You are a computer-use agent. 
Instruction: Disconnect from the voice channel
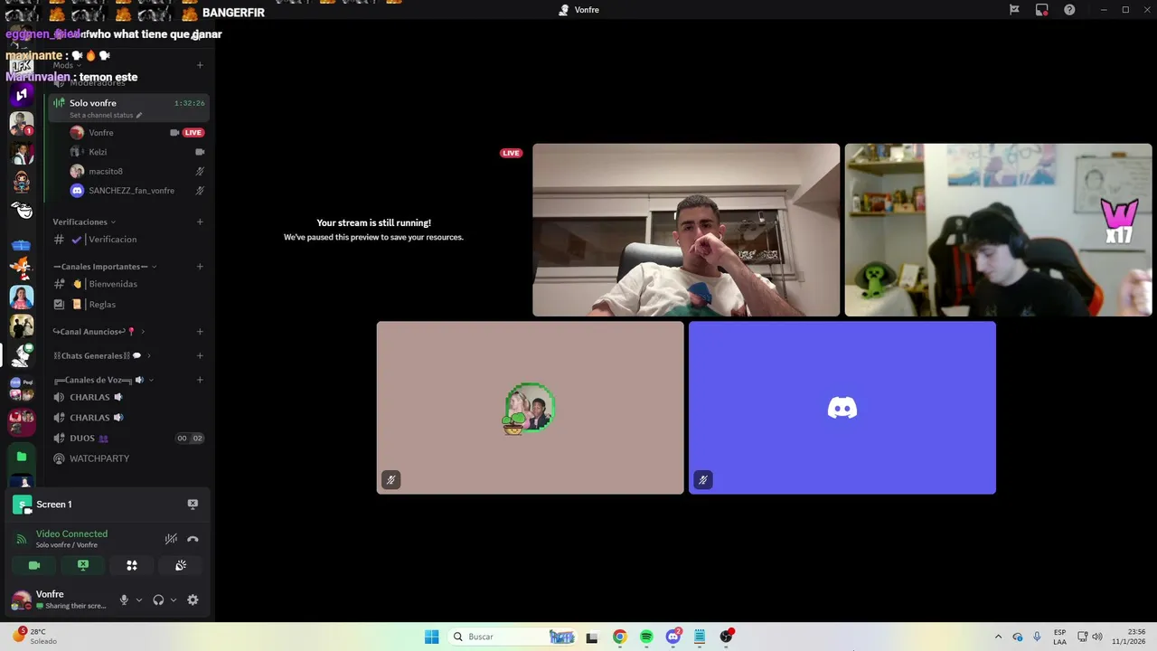pyautogui.click(x=193, y=539)
